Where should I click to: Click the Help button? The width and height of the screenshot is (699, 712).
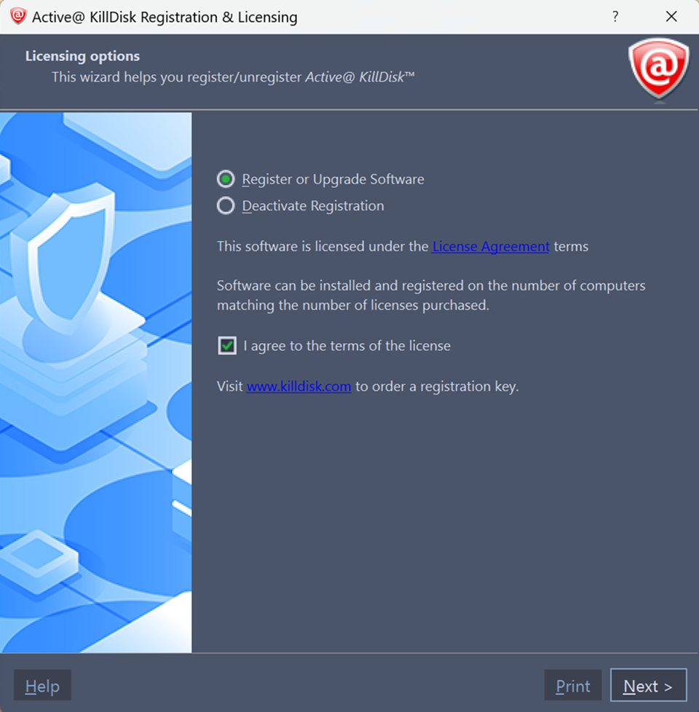[x=42, y=686]
